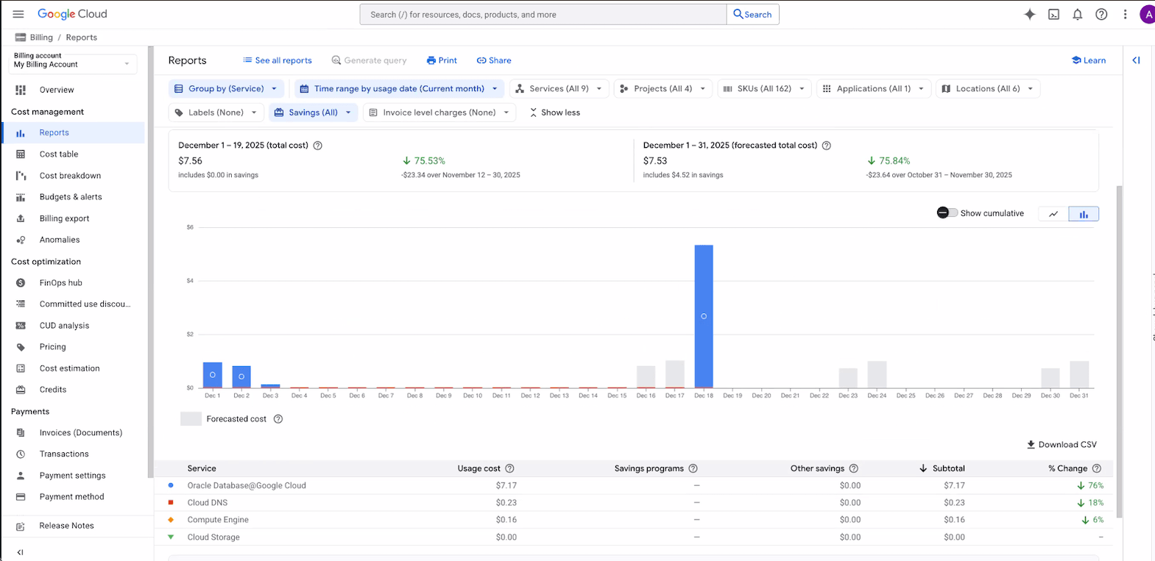Open the main navigation hamburger menu
Viewport: 1155px width, 561px height.
(18, 14)
